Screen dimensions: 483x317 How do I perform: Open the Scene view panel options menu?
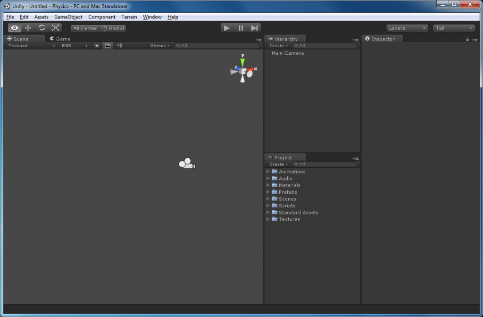(258, 40)
